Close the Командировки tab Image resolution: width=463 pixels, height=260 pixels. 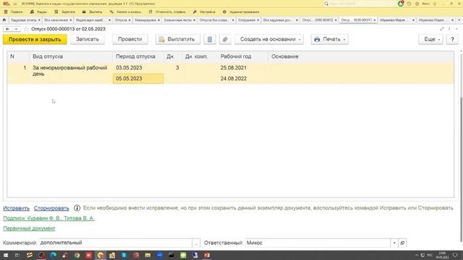coord(158,20)
